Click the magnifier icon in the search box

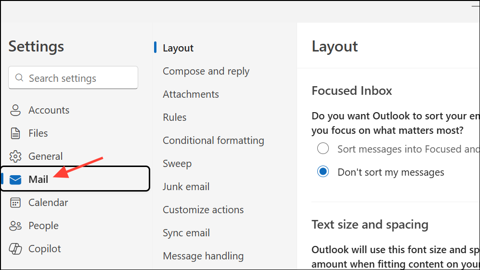19,78
